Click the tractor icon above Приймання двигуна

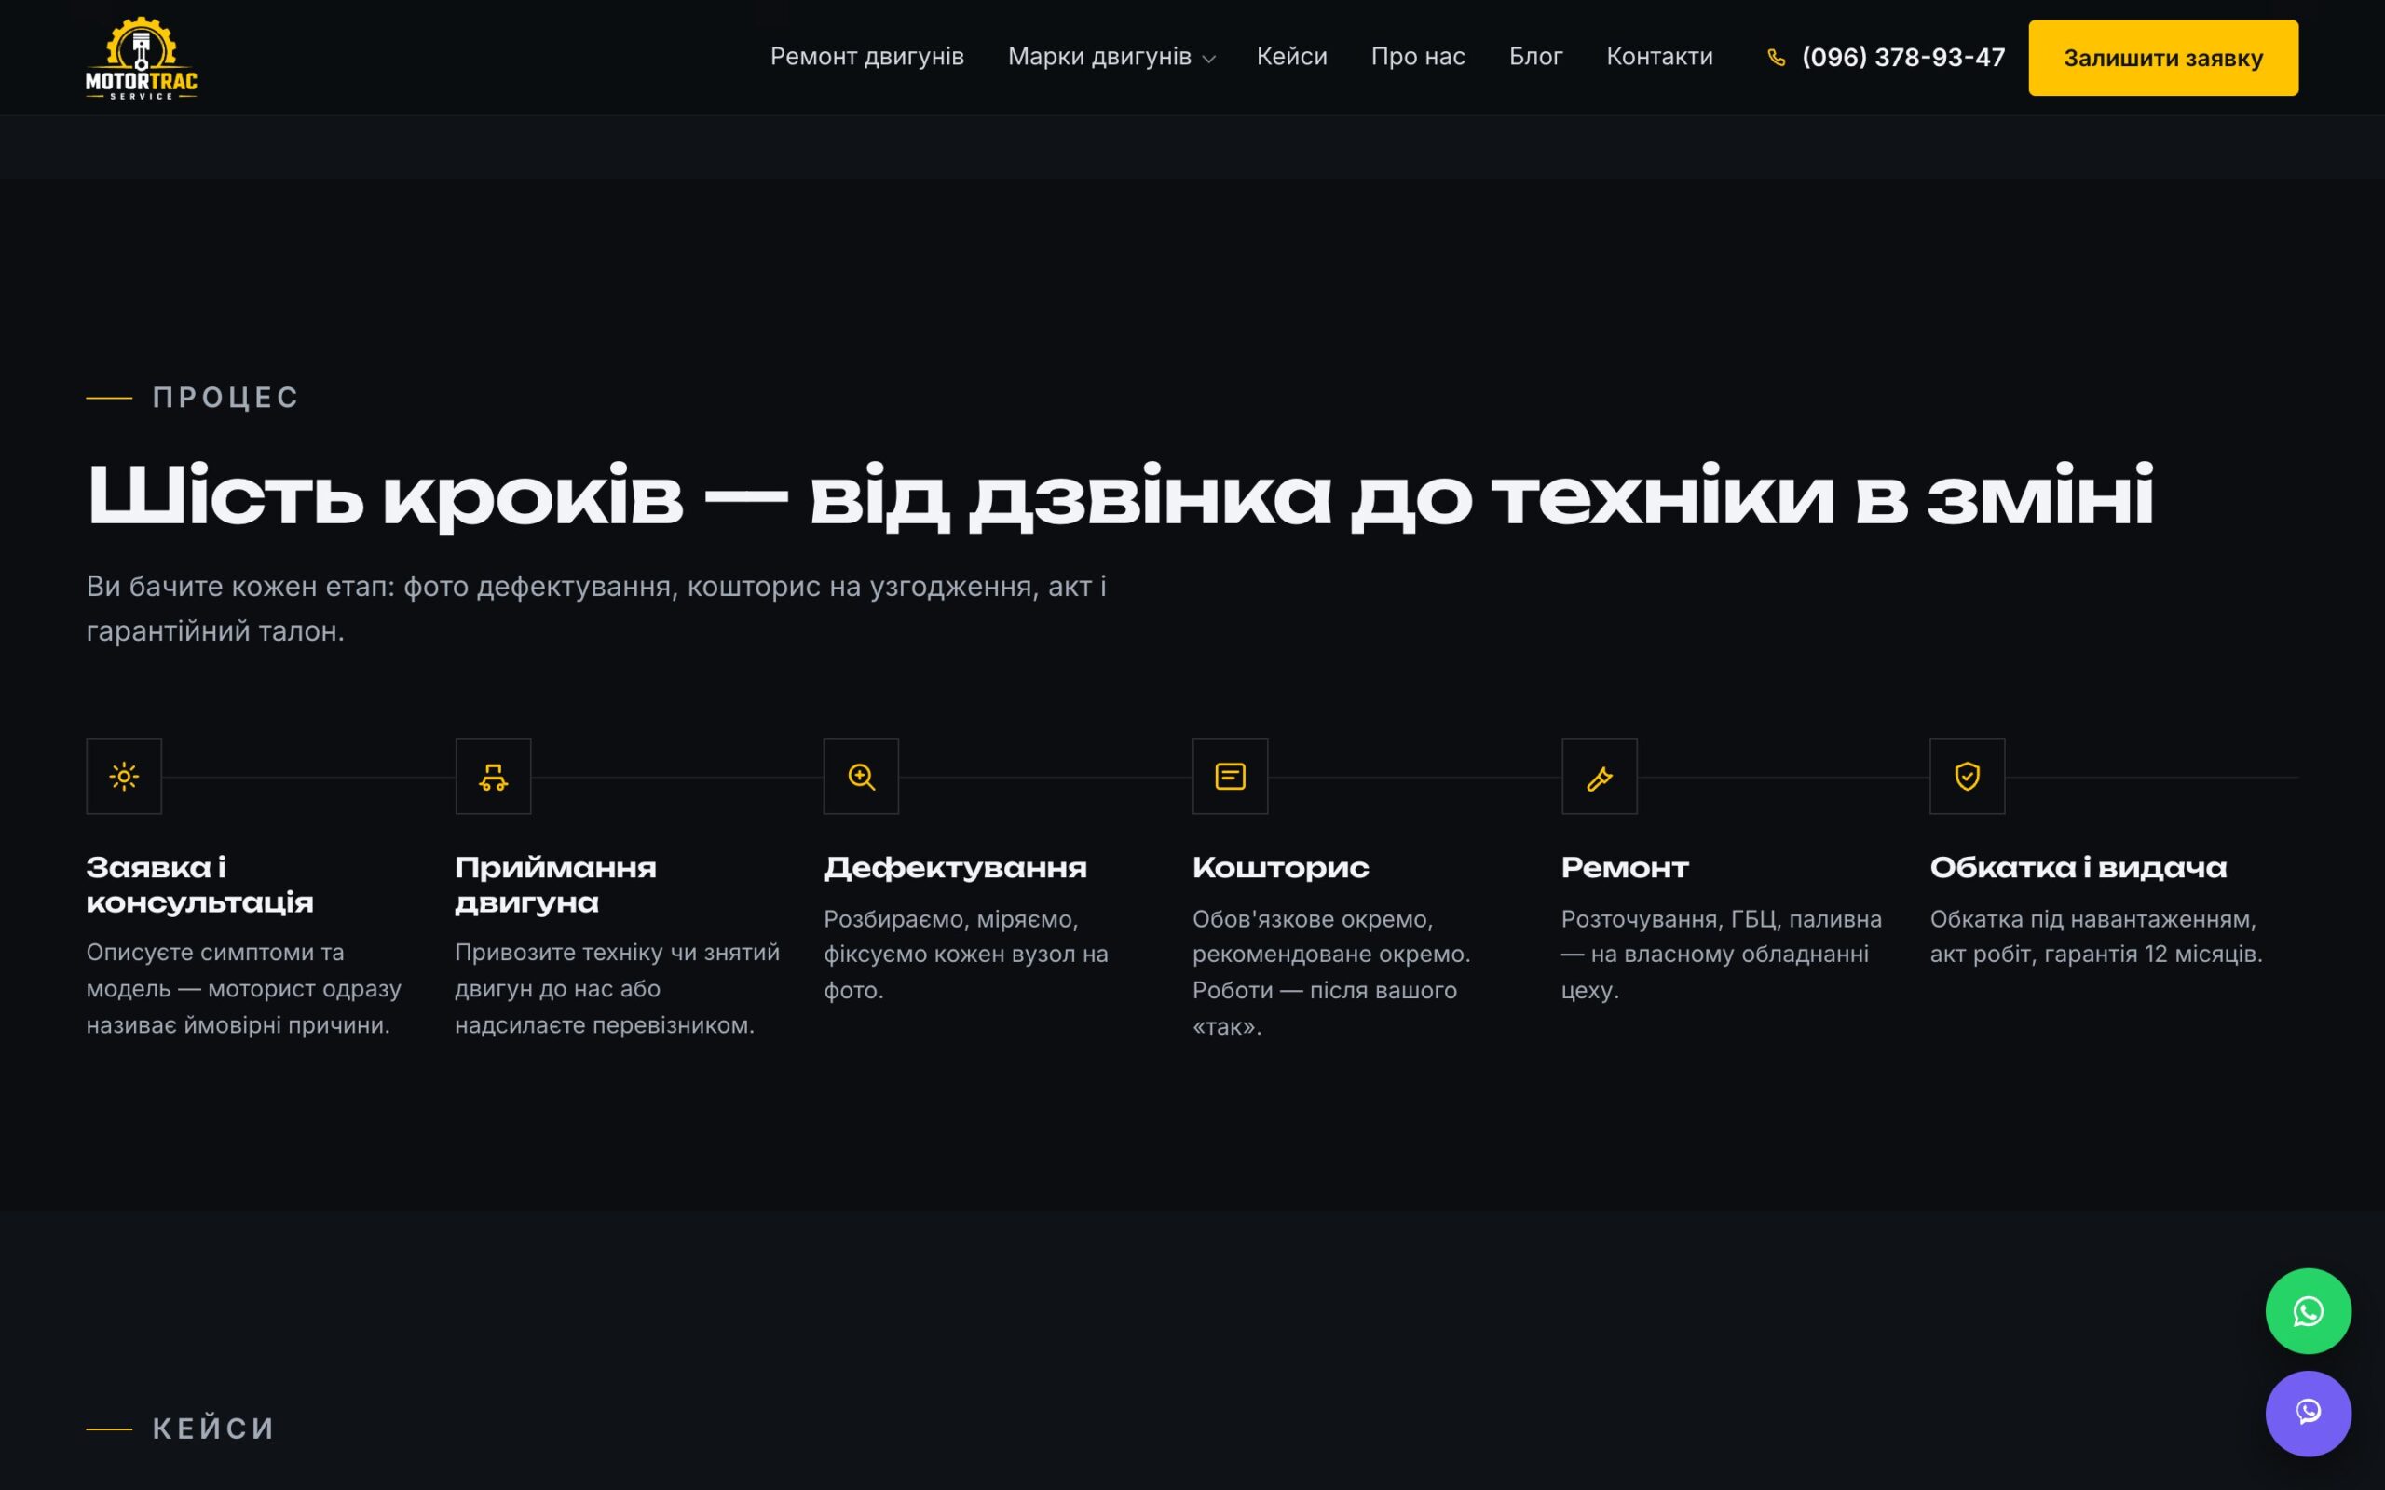pyautogui.click(x=493, y=777)
